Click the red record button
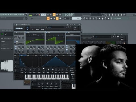 coord(39,15)
